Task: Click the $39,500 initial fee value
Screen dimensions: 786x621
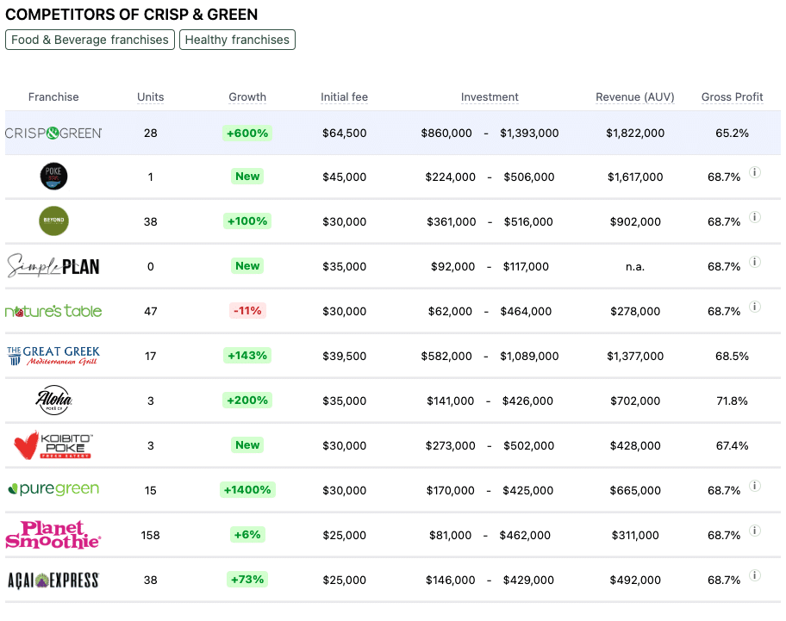Action: point(345,356)
